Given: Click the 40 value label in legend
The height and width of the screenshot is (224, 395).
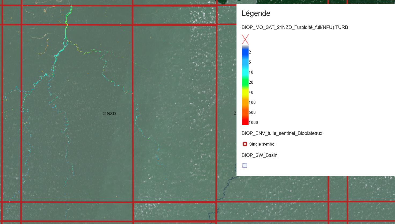Looking at the screenshot, I should tap(251, 92).
